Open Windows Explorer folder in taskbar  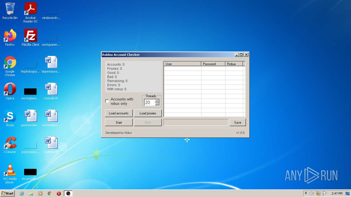[31, 193]
